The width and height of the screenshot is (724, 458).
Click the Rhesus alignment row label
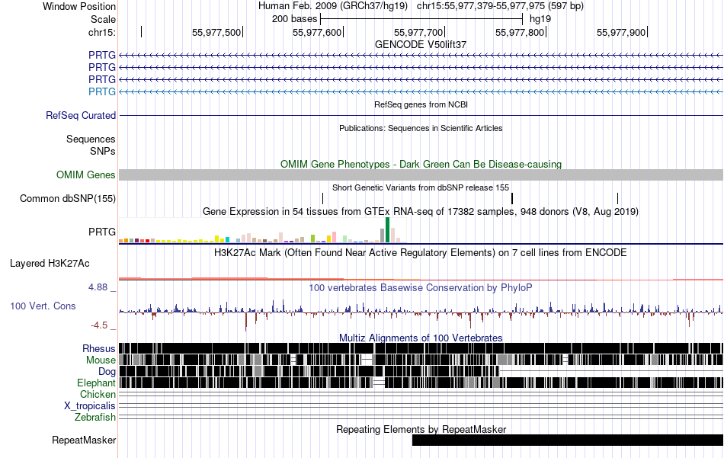coord(99,348)
